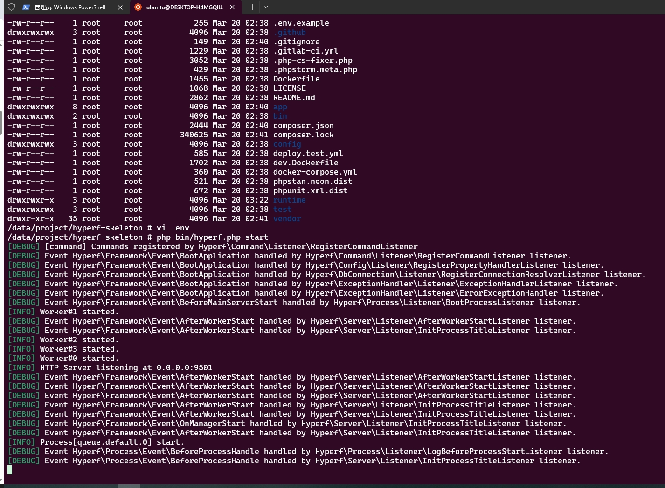Viewport: 665px width, 488px height.
Task: Click the .phpstorm.meta.php file name
Action: pyautogui.click(x=315, y=70)
